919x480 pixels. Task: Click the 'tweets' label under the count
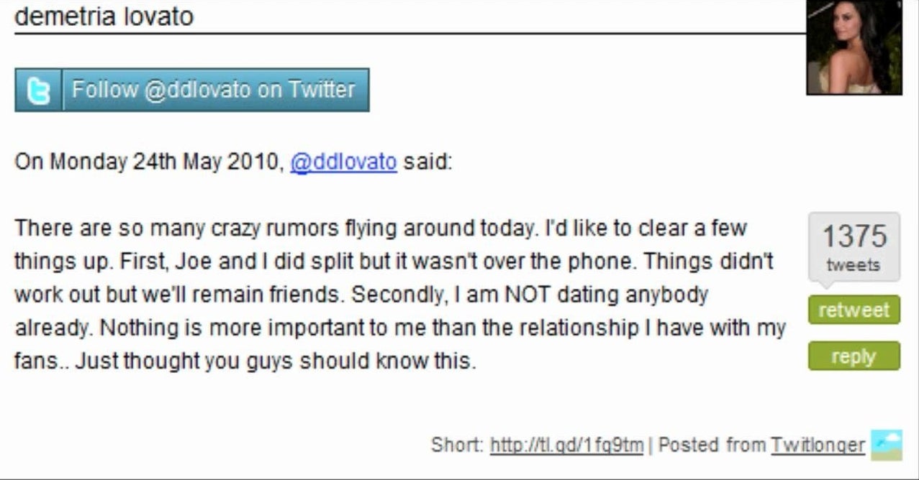pyautogui.click(x=854, y=265)
